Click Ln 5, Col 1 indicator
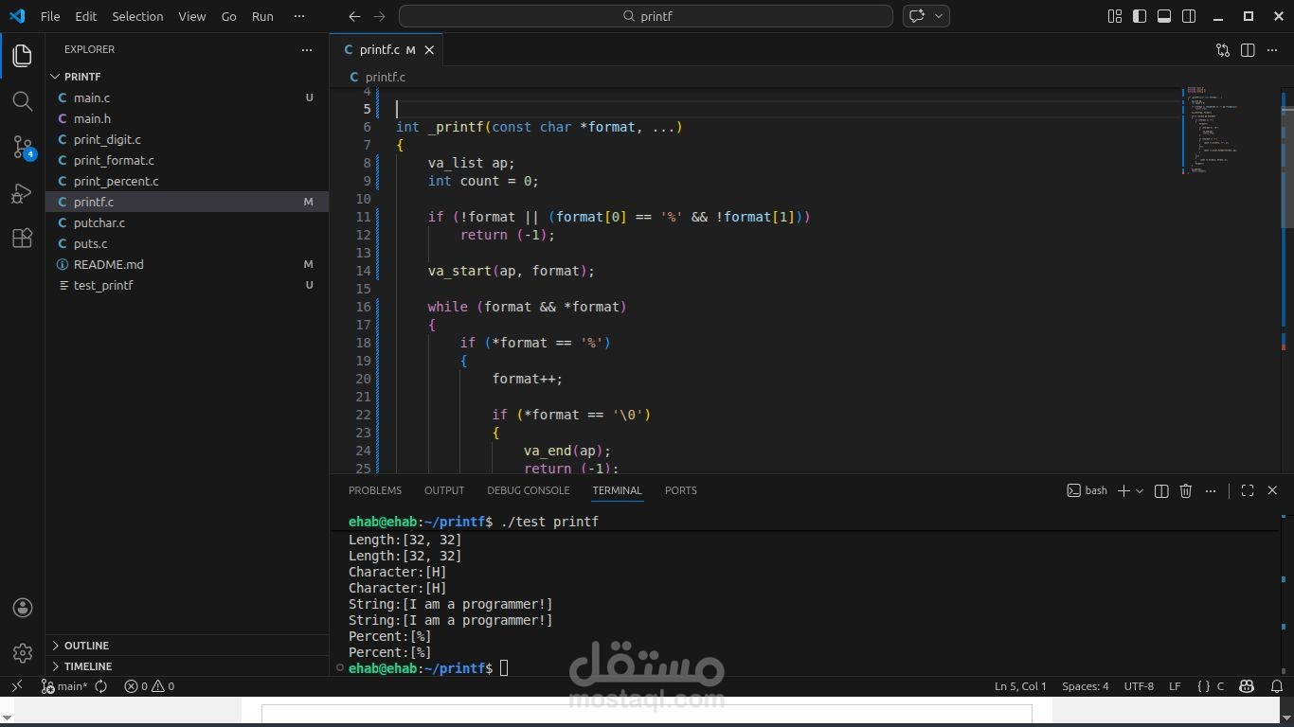Screen dimensions: 1294x727 (x=1020, y=686)
